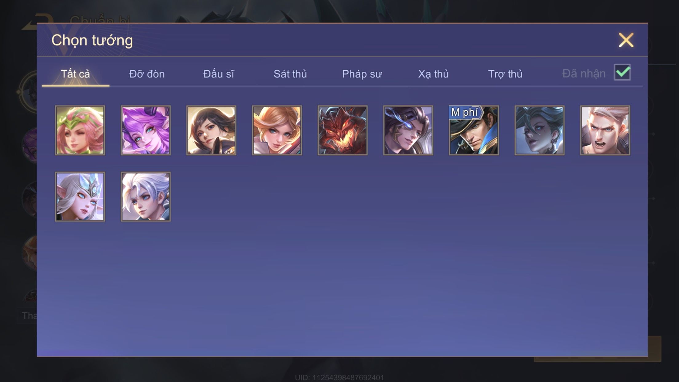
Task: Toggle the "Đã nhận" checkbox
Action: (622, 73)
